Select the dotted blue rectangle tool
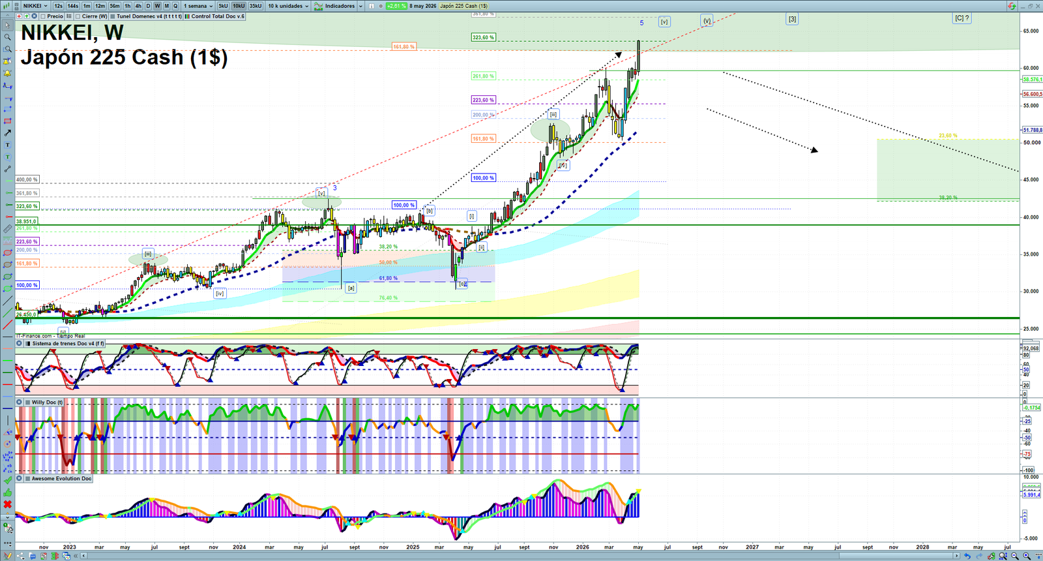 pyautogui.click(x=7, y=109)
